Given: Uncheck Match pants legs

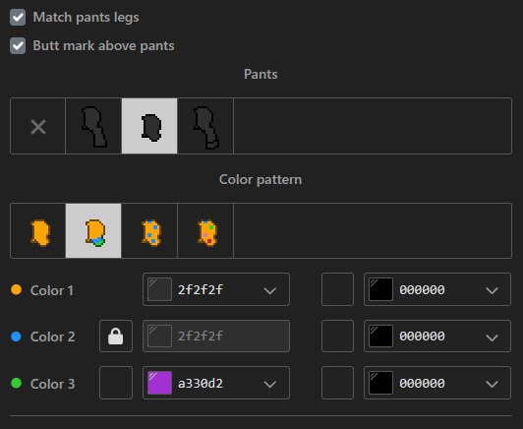Looking at the screenshot, I should pyautogui.click(x=18, y=18).
